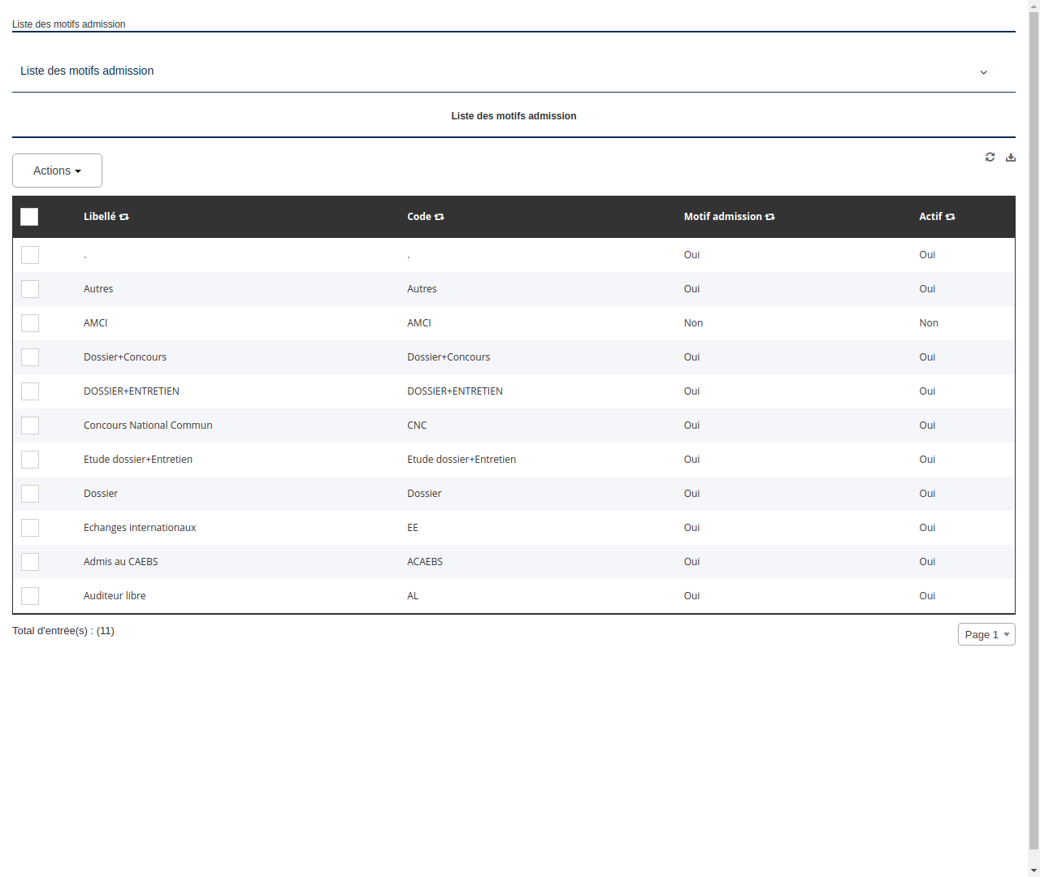The image size is (1040, 877).
Task: Open the Page 1 pagination dropdown
Action: click(x=986, y=634)
